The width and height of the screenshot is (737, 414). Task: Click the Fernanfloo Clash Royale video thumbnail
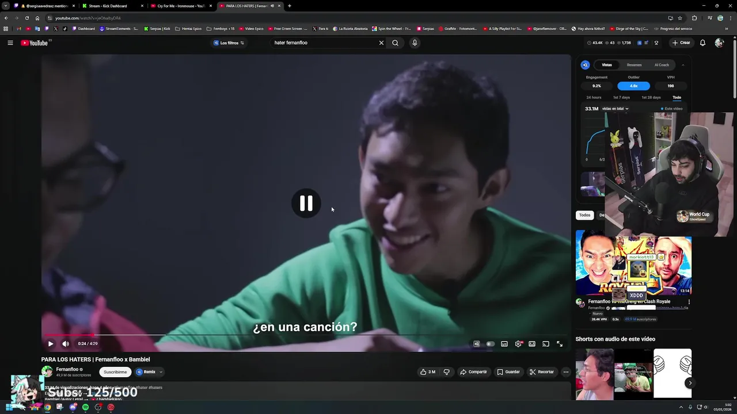point(633,263)
